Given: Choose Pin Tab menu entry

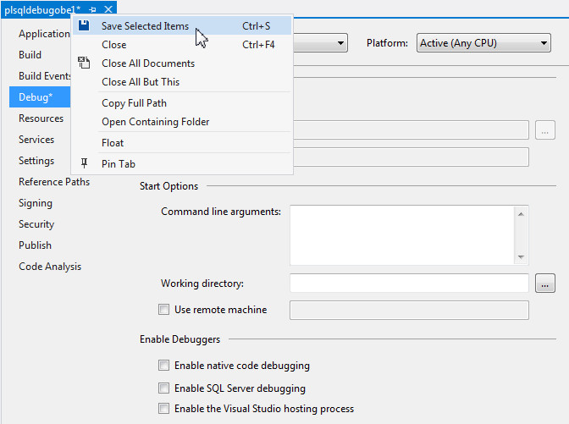Looking at the screenshot, I should point(182,164).
